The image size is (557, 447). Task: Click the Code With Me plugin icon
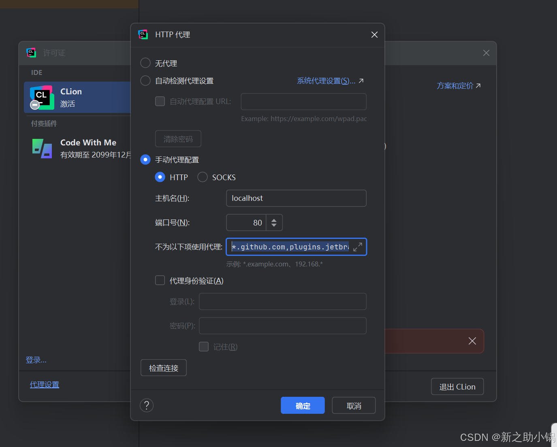click(x=42, y=149)
